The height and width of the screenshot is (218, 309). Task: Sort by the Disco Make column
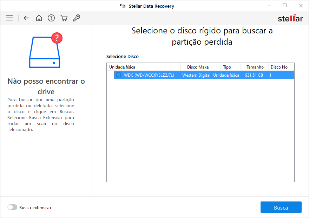pos(196,67)
